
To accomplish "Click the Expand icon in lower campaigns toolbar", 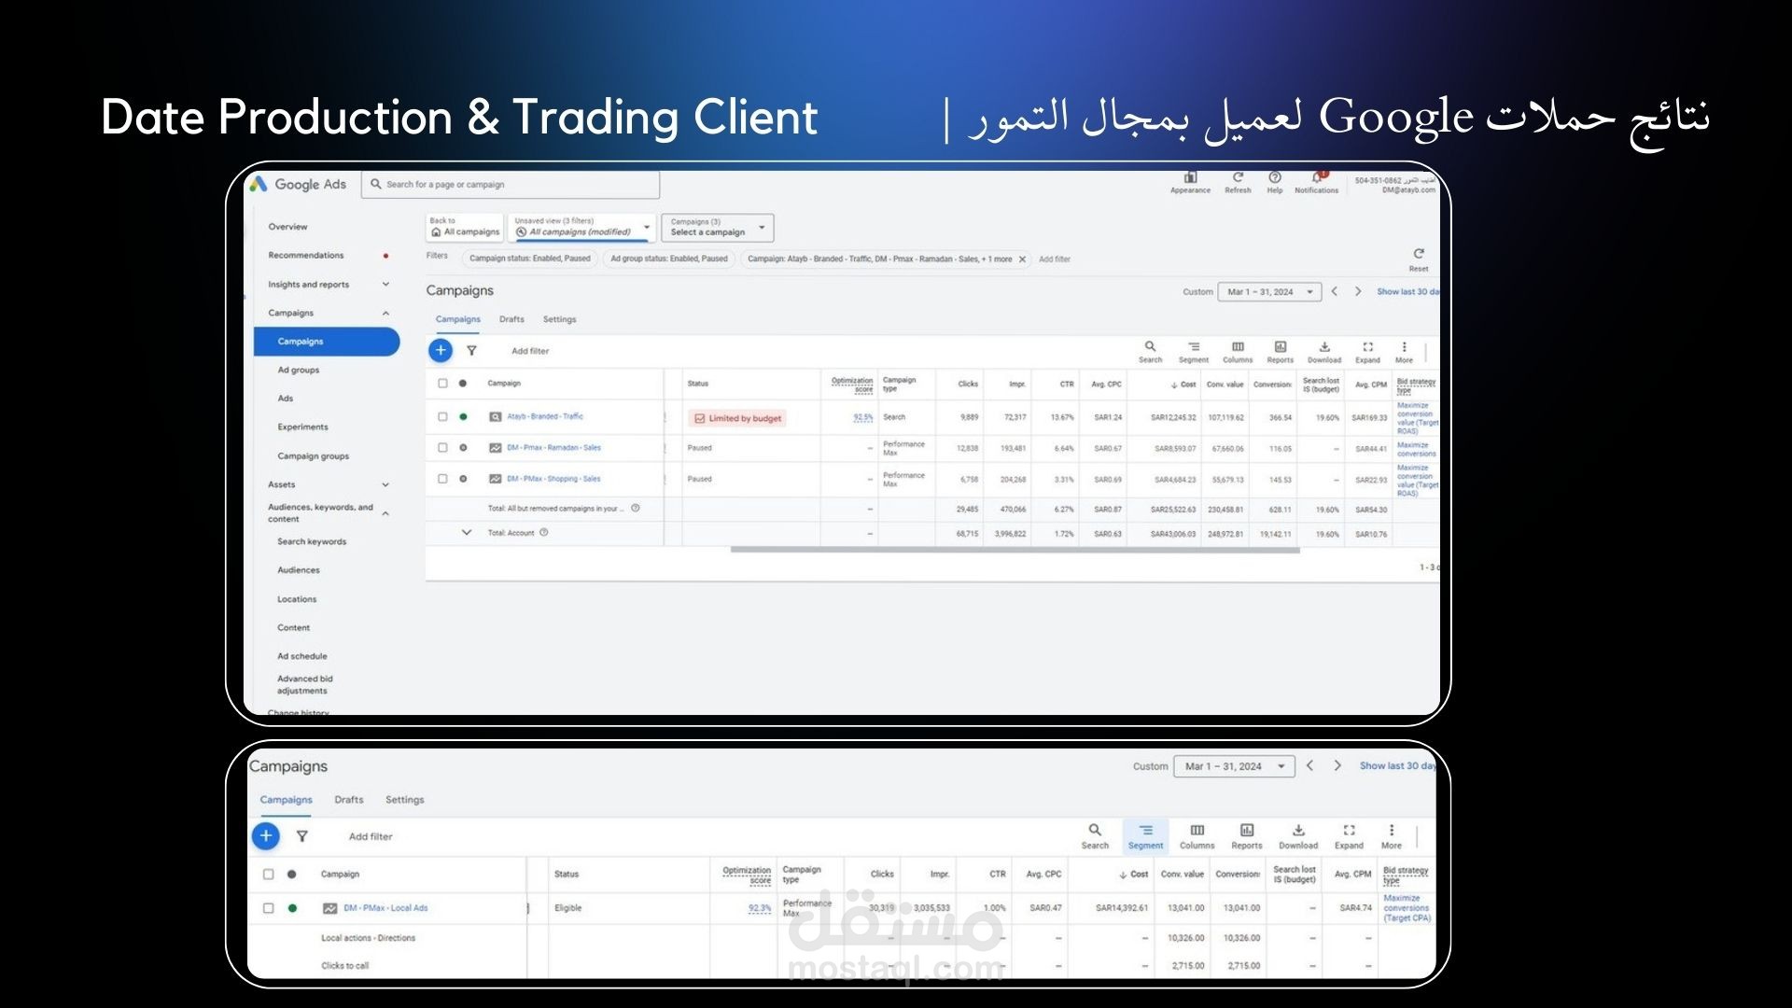I will (x=1349, y=831).
